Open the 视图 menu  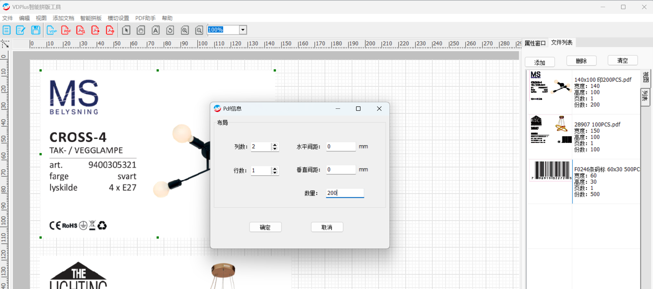pyautogui.click(x=41, y=18)
